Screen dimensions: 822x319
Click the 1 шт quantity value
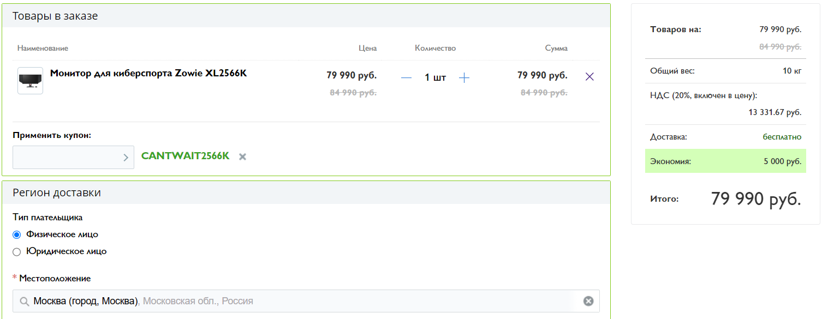tap(435, 78)
